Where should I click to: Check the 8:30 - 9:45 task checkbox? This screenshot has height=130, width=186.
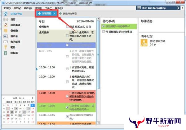point(67,56)
